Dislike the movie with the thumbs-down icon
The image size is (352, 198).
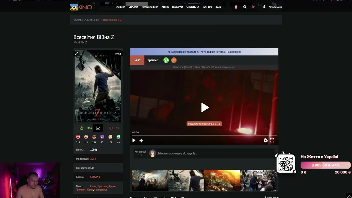(111, 128)
